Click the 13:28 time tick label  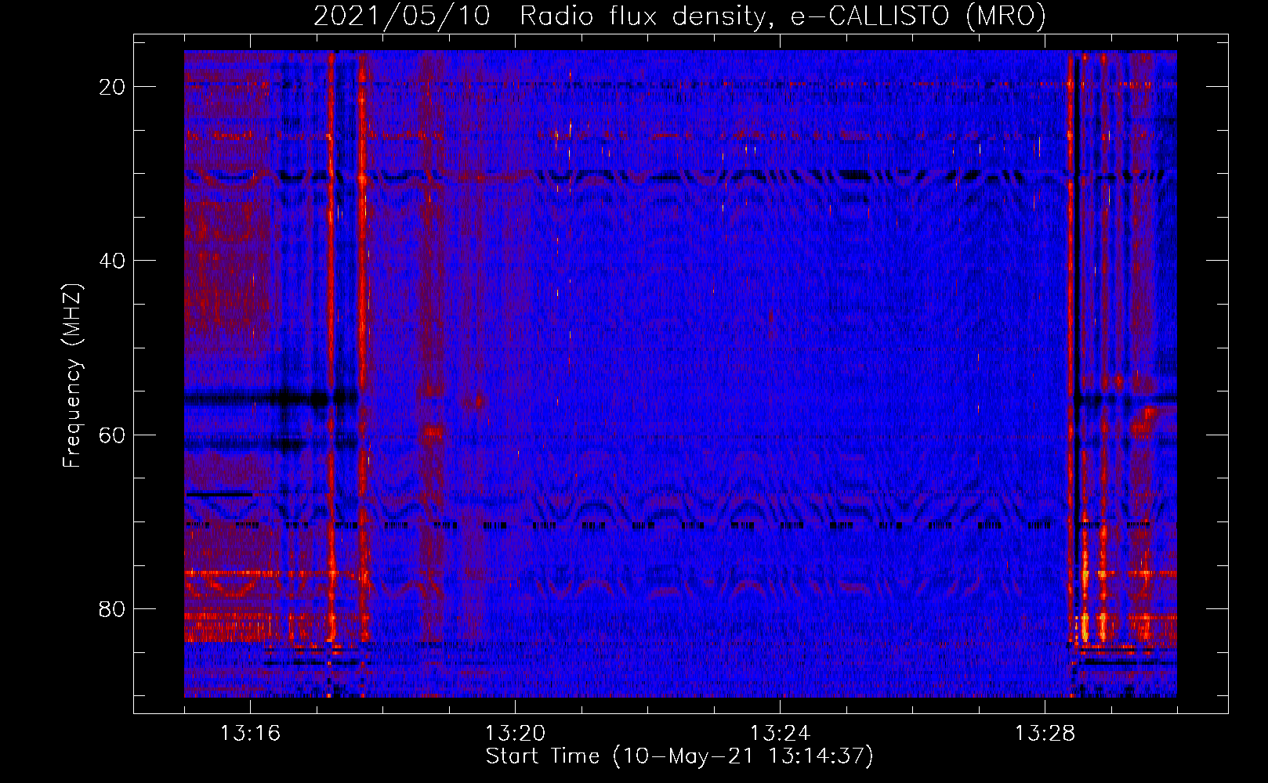pos(1045,734)
